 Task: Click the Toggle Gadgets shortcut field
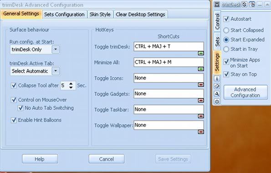(169, 94)
